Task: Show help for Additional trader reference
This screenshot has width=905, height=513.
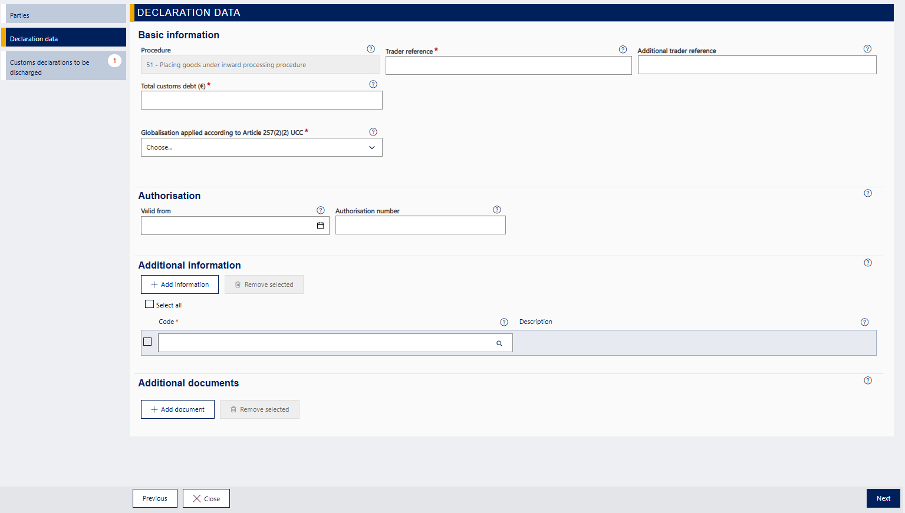Action: coord(867,49)
